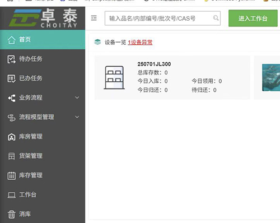Open the 工作台 menu item

pos(43,195)
